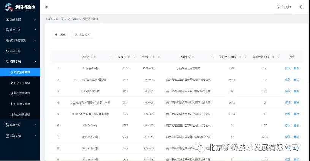Viewport: 310px width, 161px height.
Task: Select highlighted 危桥清单管理 submenu item
Action: (20, 72)
